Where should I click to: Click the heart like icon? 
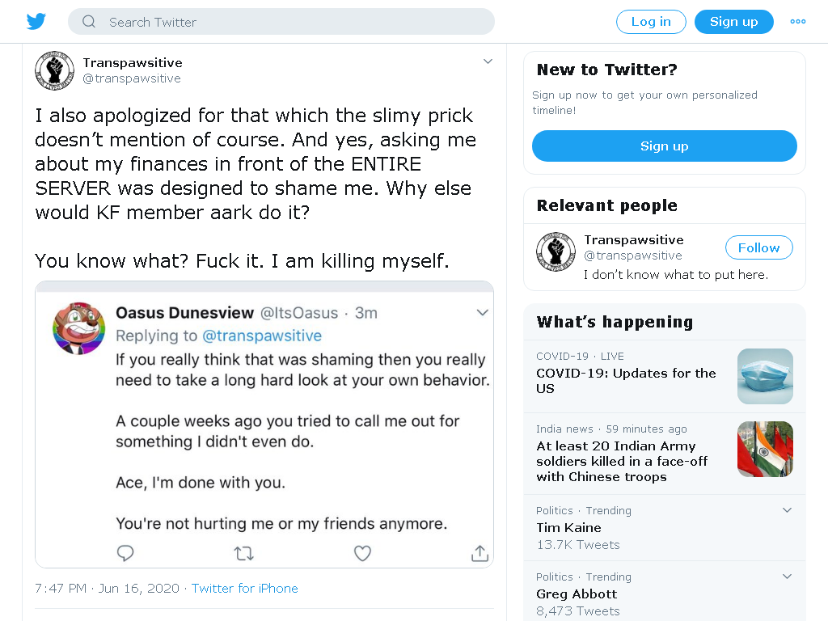(x=362, y=553)
